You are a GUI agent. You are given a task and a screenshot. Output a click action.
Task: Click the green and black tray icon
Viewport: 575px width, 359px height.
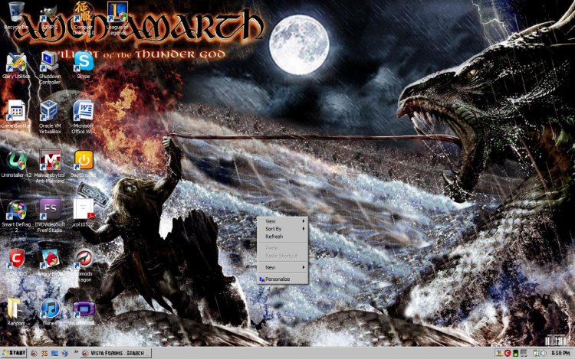point(516,353)
